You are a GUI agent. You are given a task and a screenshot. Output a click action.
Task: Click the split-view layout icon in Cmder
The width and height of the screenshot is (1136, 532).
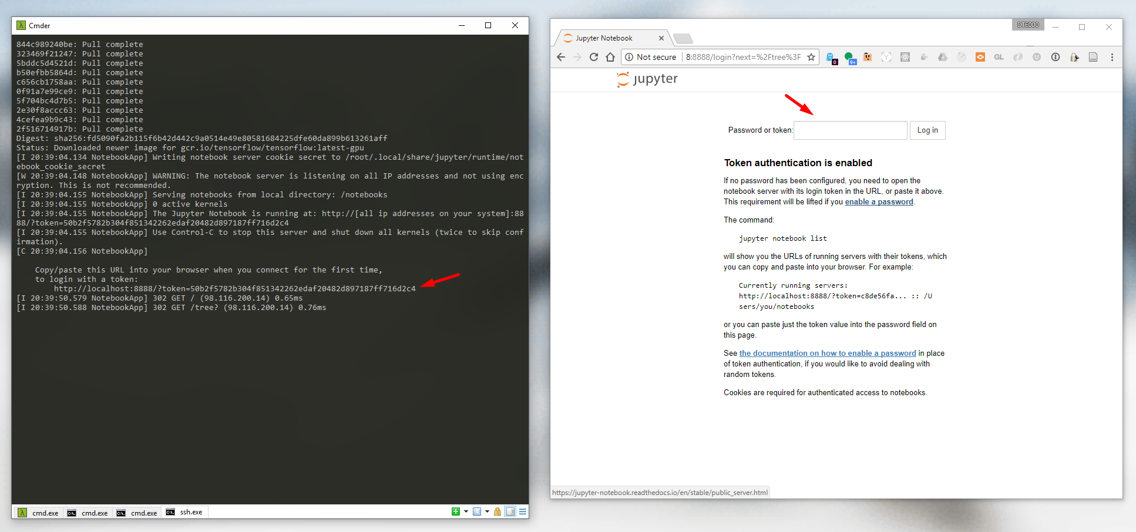point(510,511)
